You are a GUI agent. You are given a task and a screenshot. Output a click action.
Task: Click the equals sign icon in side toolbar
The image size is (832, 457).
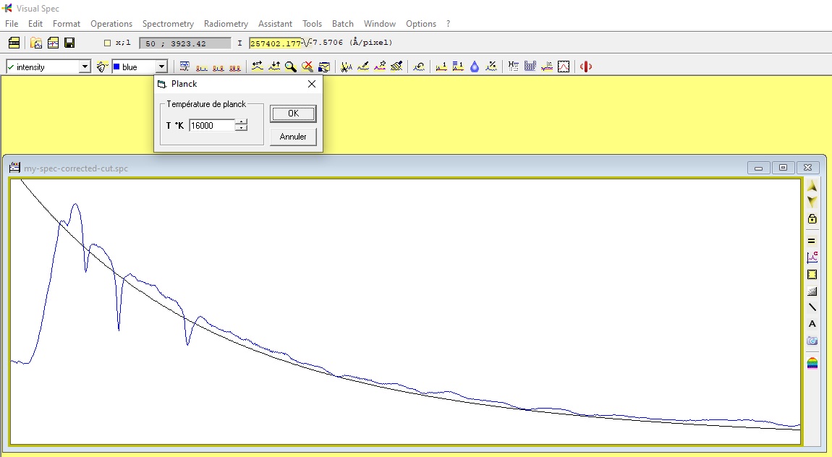[x=812, y=241]
